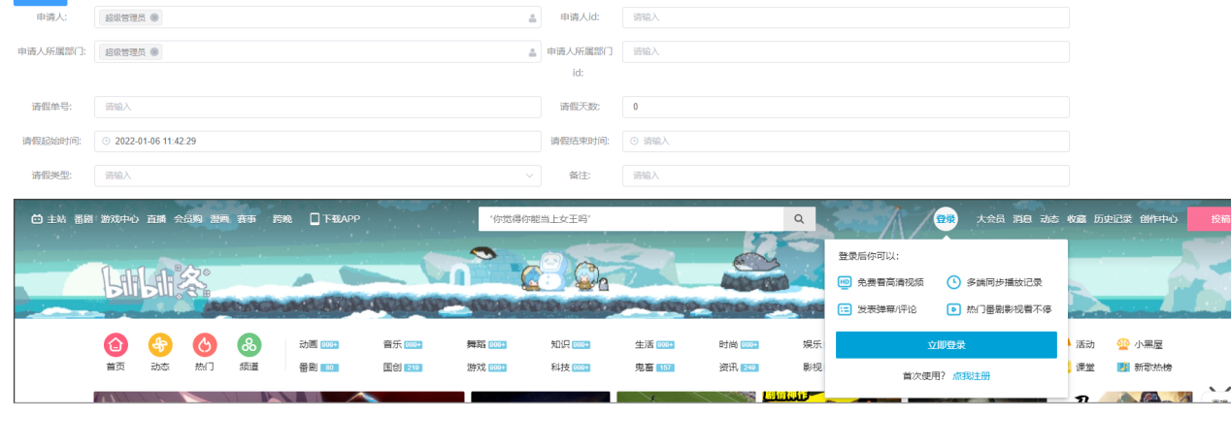Click the 下载APP phone icon
This screenshot has height=448, width=1231.
click(315, 219)
